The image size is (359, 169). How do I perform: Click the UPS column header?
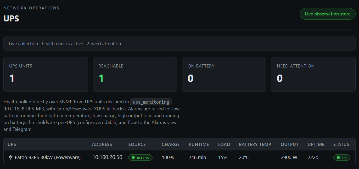click(x=12, y=144)
